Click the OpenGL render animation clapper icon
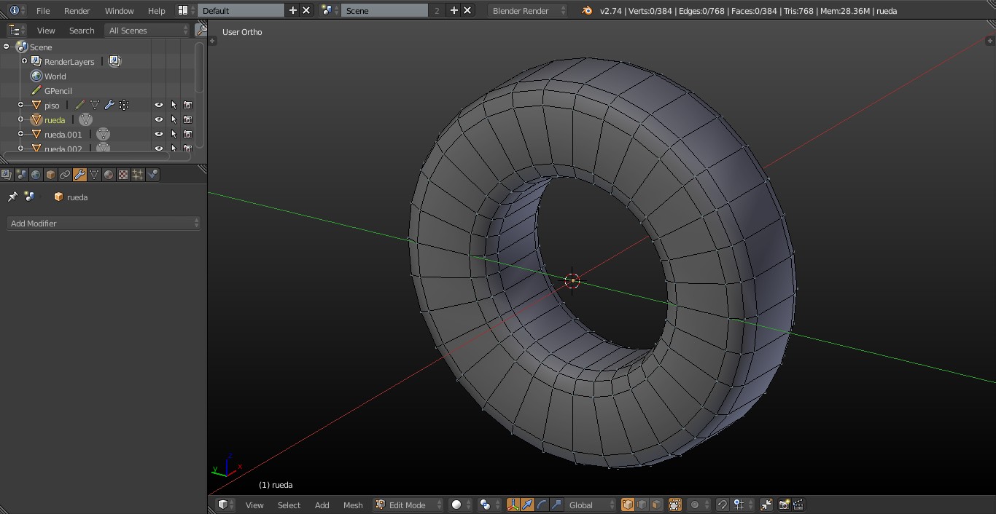 pos(798,505)
